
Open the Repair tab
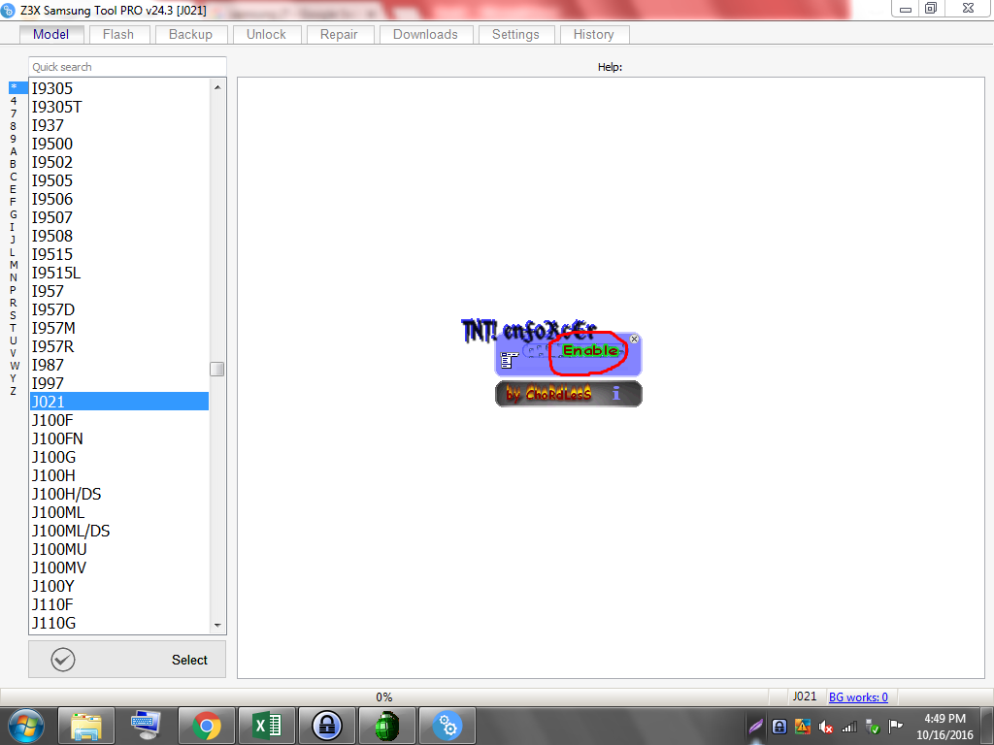pyautogui.click(x=339, y=34)
